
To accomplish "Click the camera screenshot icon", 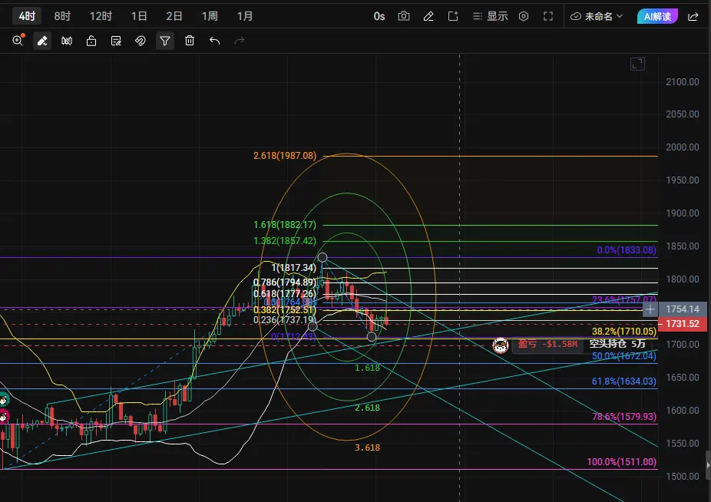I will click(404, 16).
